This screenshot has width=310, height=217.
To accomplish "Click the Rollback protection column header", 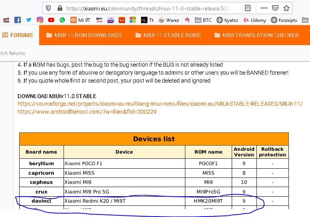I will coord(272,152).
